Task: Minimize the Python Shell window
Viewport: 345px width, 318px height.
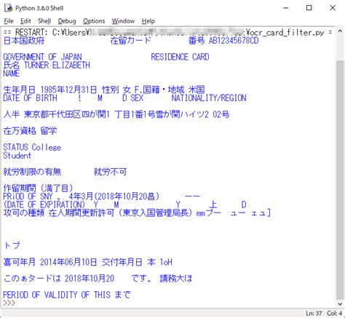Action: click(286, 8)
